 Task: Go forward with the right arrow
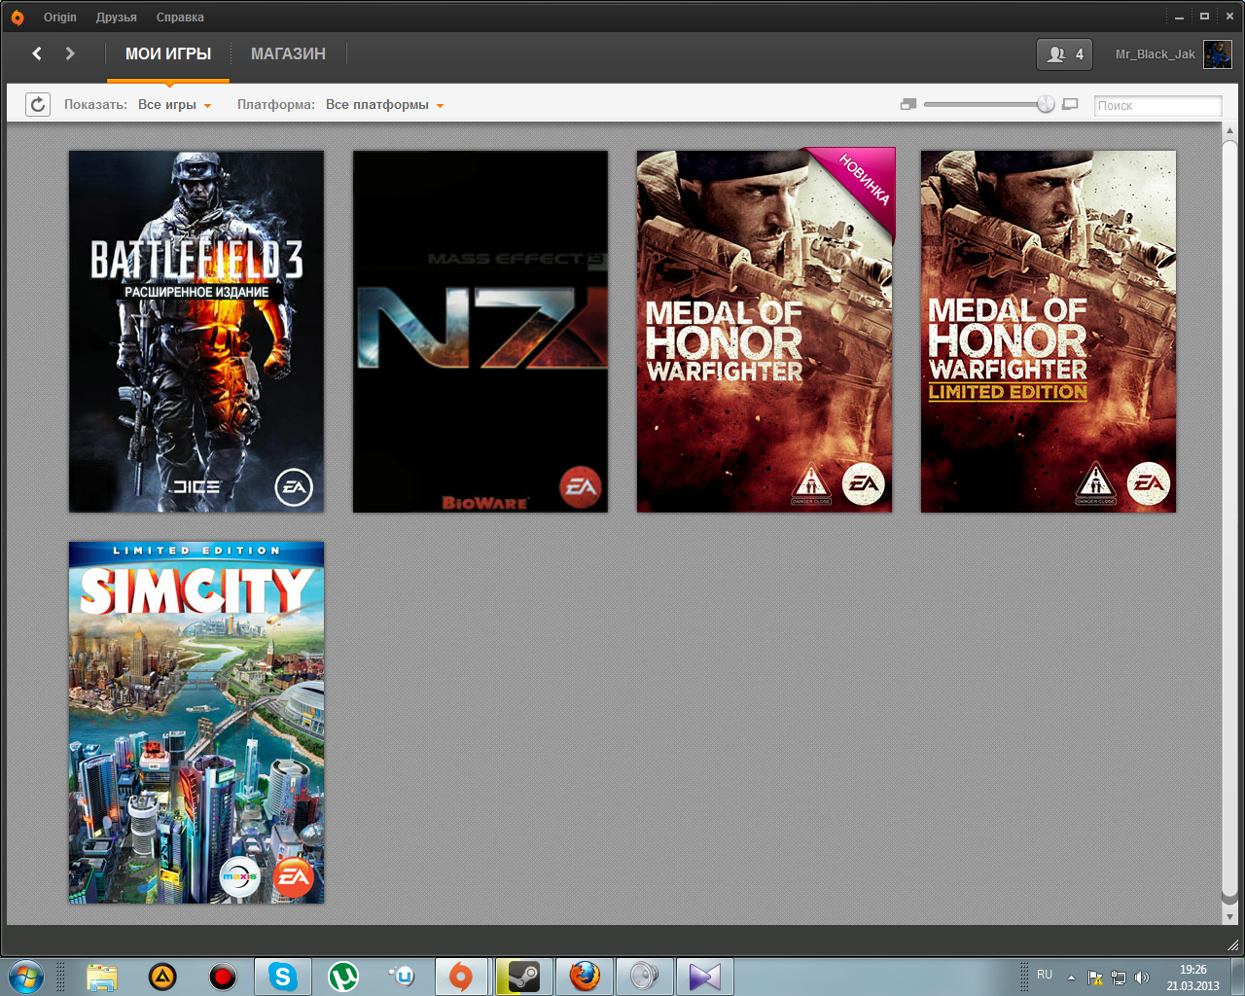point(70,53)
